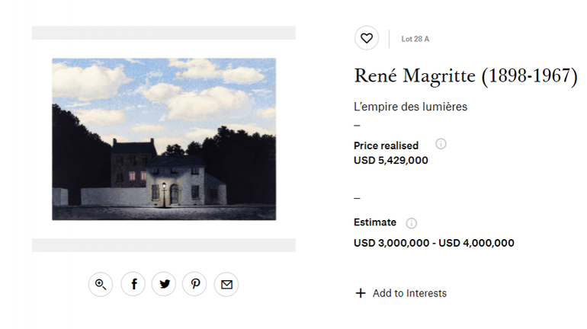
Task: Click the Estimate label
Action: 374,222
